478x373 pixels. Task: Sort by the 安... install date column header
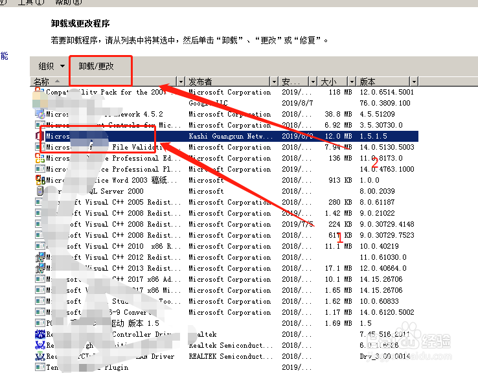point(294,82)
